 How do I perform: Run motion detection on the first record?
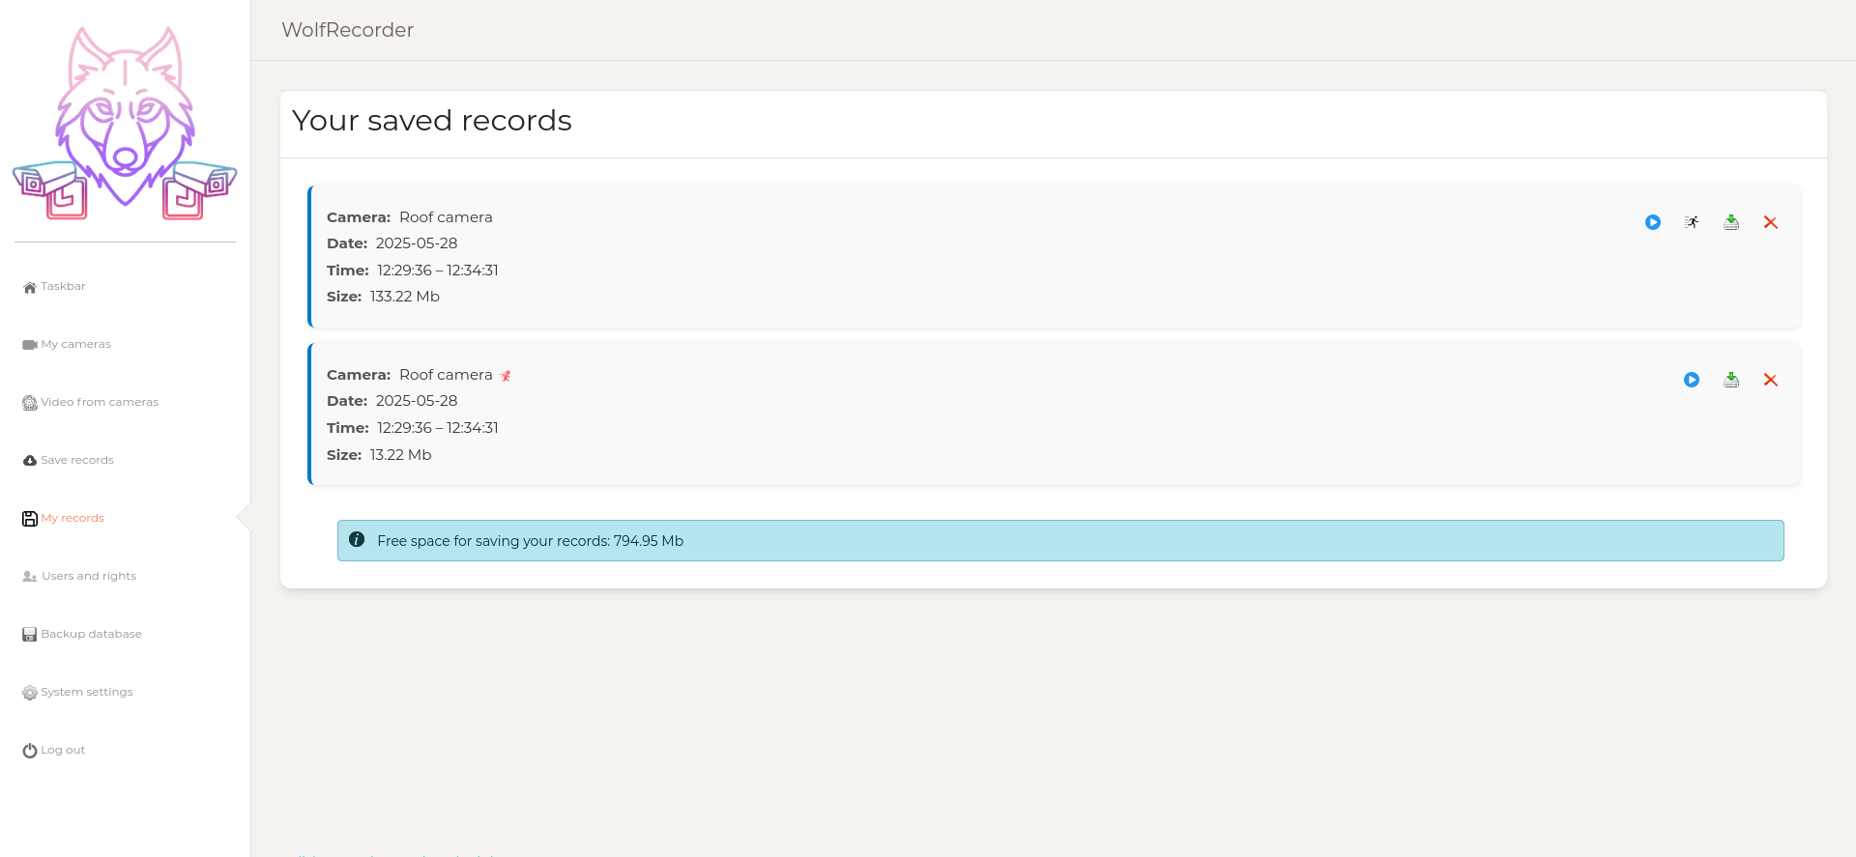1692,222
